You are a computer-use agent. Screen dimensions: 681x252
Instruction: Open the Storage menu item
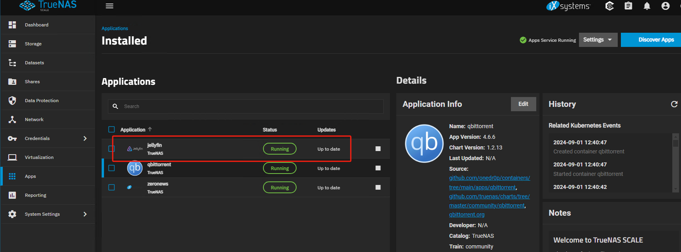47,44
